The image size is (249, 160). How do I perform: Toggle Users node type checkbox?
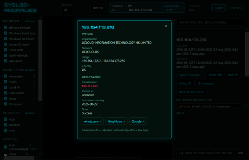(x=5, y=98)
